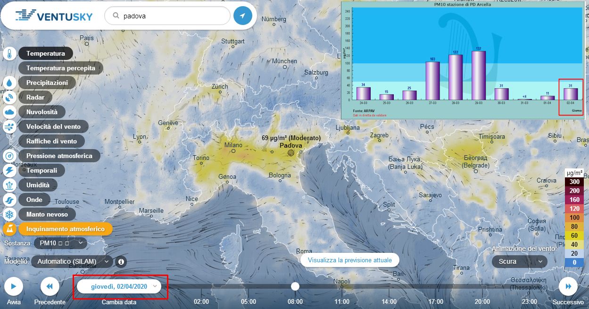Open the date dropdown giovedì, 02/04/2020

tap(119, 286)
